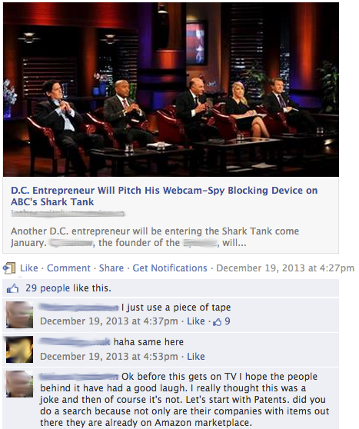Open timestamp of the 4:37pm comment
This screenshot has height=429, width=359.
coord(109,321)
